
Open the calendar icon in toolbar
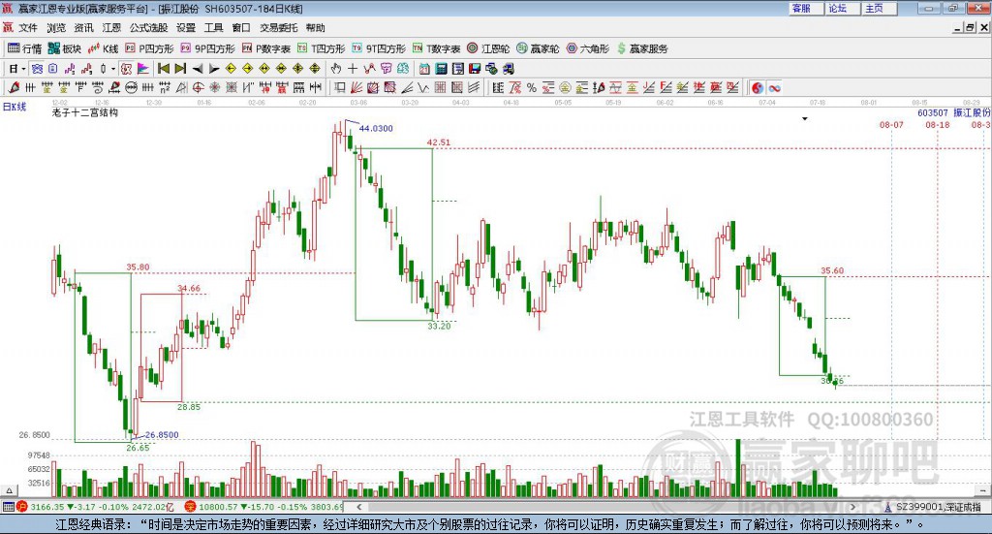[x=424, y=69]
